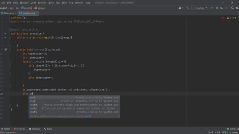Click the 20:15 cursor position in status bar
Viewport: 239px width, 134px height.
coord(211,133)
